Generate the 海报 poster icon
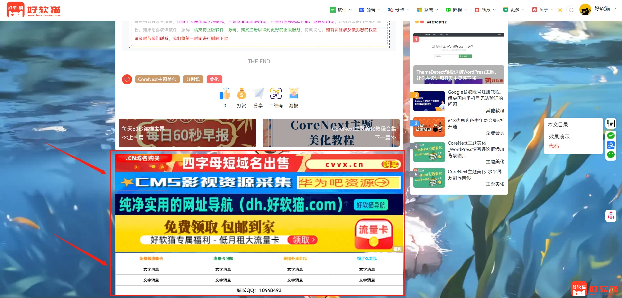The width and height of the screenshot is (622, 298). (x=293, y=94)
